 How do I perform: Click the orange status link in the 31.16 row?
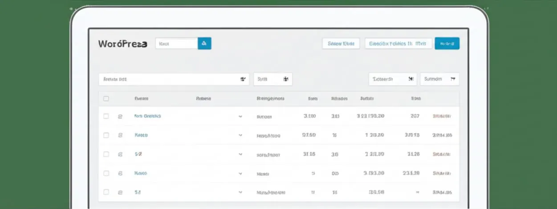pos(442,154)
